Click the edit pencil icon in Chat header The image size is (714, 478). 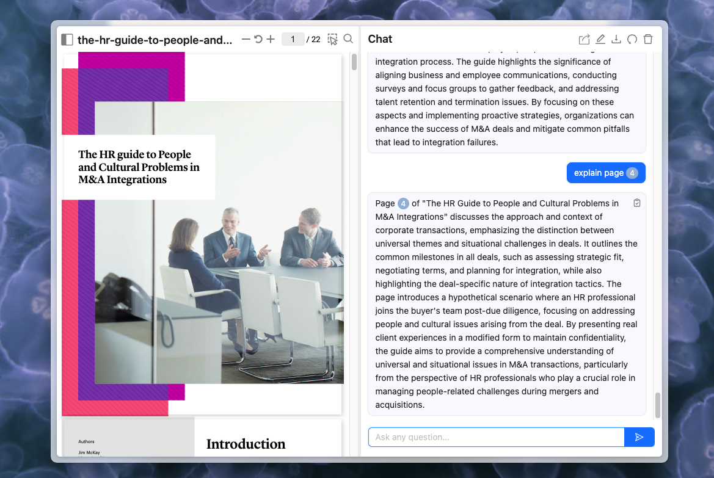tap(600, 39)
